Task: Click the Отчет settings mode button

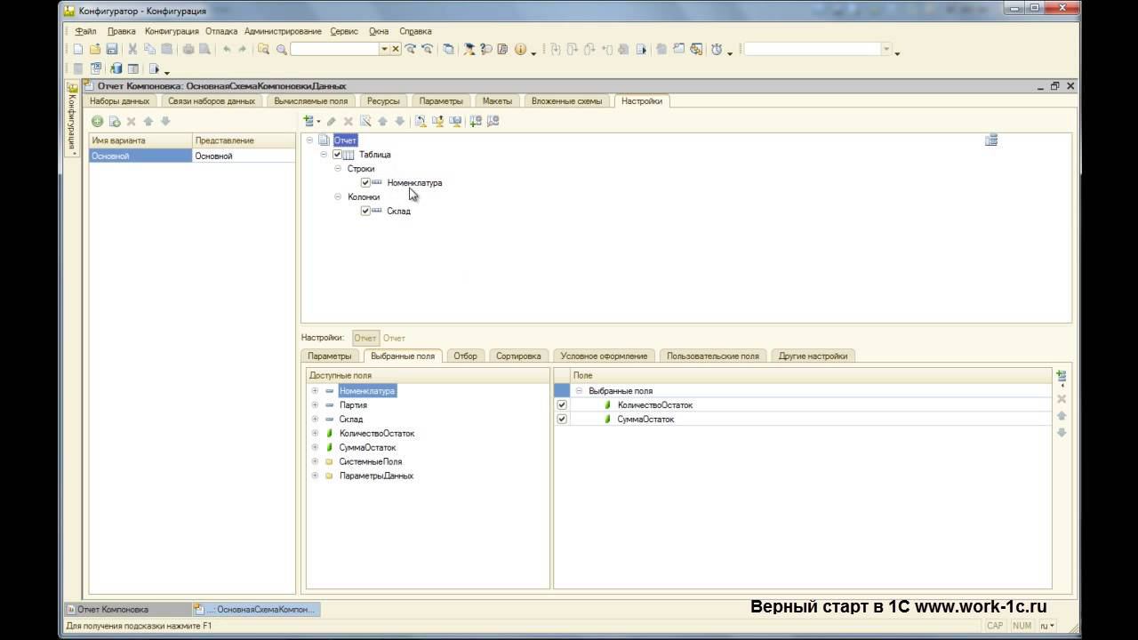Action: pos(365,338)
